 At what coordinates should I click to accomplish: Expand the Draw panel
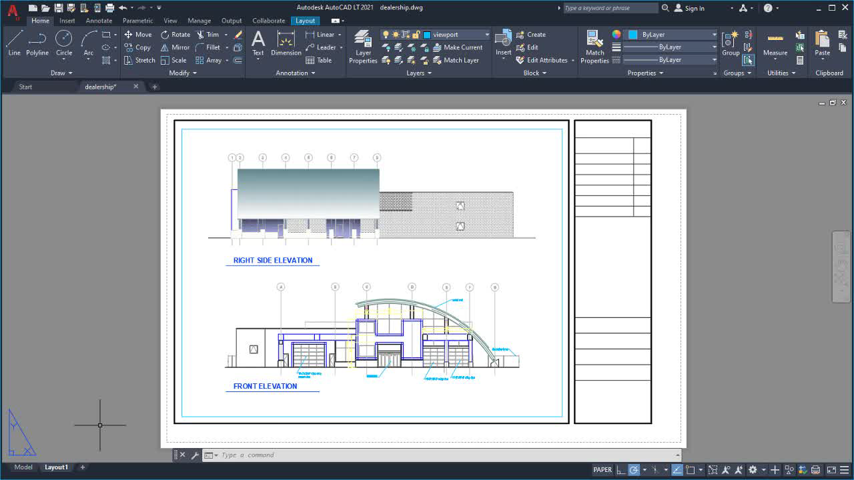(x=61, y=73)
